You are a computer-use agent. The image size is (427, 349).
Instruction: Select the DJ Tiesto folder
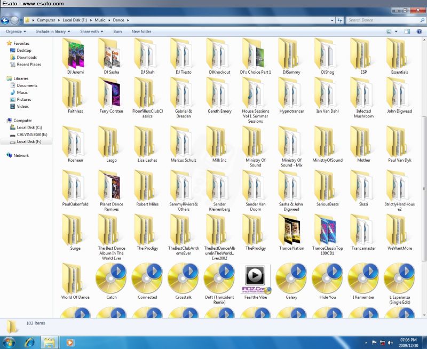[x=183, y=57]
